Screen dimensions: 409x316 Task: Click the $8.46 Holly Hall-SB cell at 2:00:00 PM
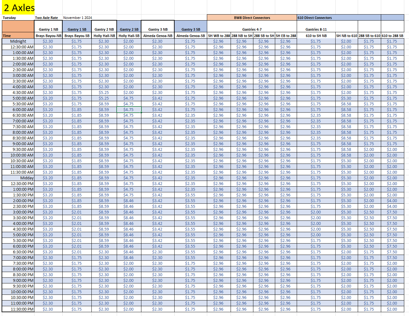click(129, 201)
